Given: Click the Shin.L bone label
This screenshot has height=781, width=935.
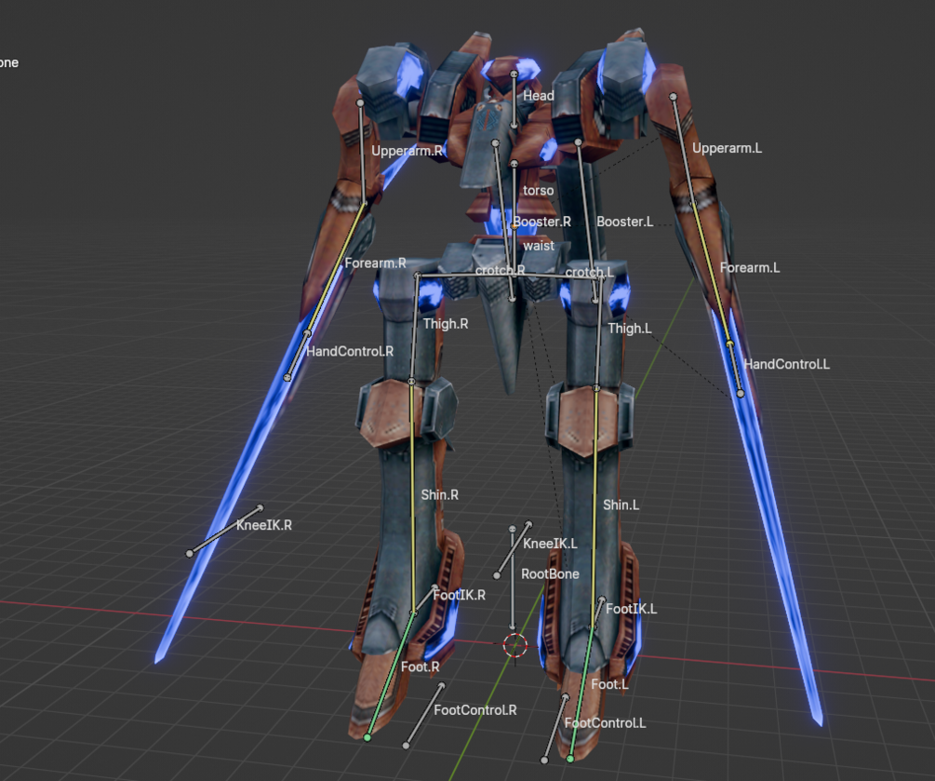Looking at the screenshot, I should tap(621, 505).
